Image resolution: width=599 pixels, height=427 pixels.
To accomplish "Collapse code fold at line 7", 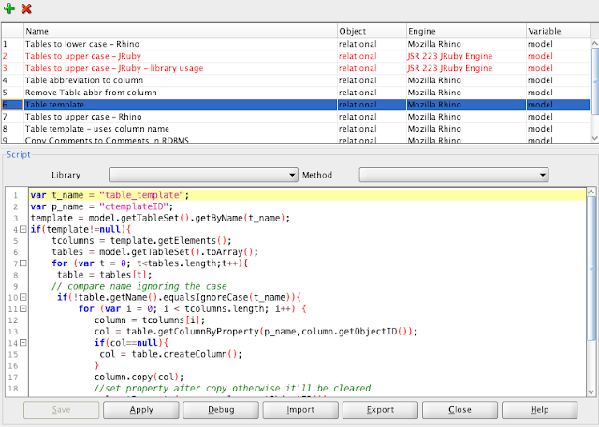I will coord(22,263).
